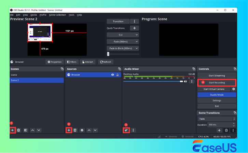This screenshot has height=153, width=248.
Task: Remove selected source with trash icon
Action: click(75, 130)
